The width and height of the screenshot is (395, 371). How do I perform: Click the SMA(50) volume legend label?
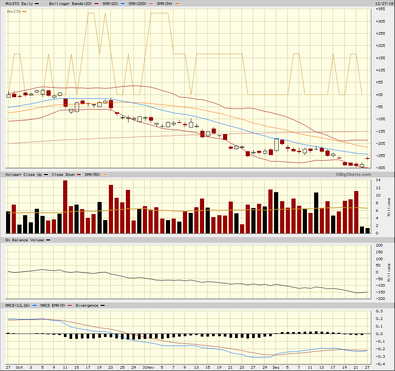(92, 174)
